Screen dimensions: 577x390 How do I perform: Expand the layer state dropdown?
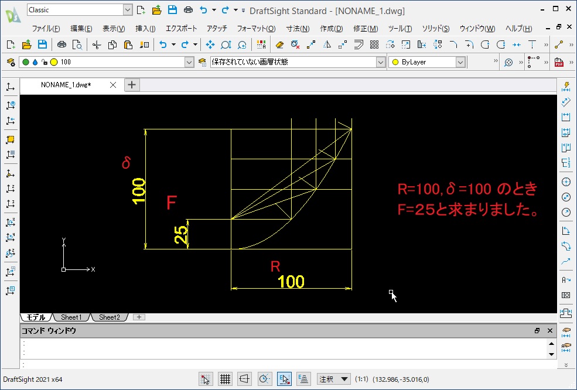tap(381, 62)
